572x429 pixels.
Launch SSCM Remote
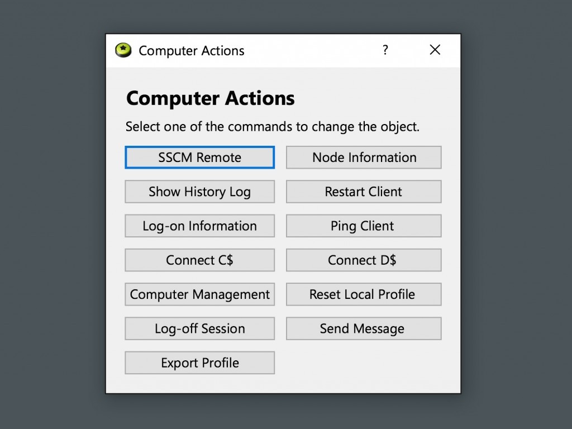(x=199, y=158)
